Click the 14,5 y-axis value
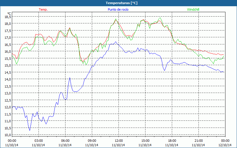This screenshot has width=237, height=148. click(8, 72)
